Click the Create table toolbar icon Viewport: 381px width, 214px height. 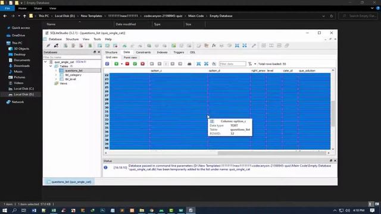coord(99,46)
